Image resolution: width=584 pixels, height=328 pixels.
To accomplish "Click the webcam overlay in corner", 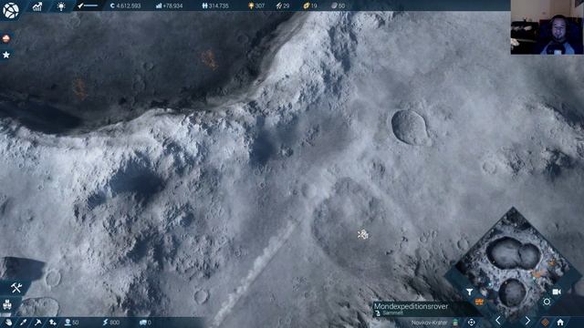I will [x=547, y=27].
